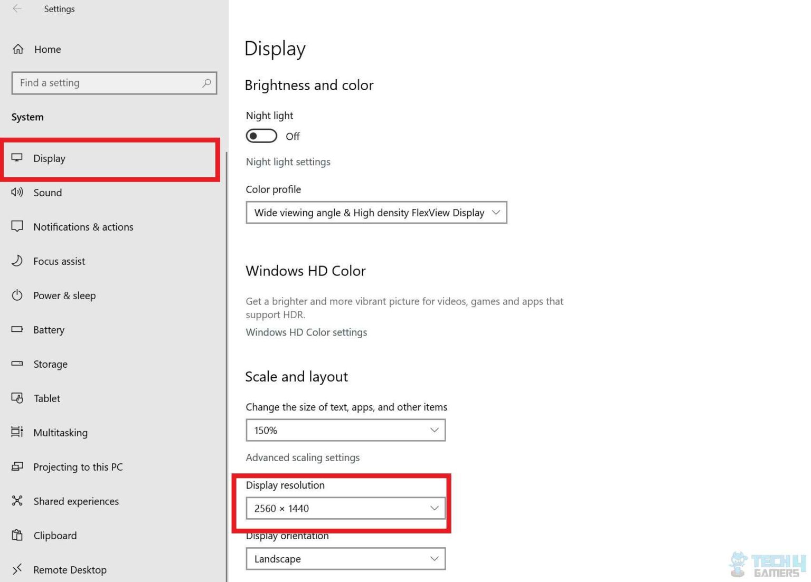
Task: Click the Remote Desktop label
Action: point(70,570)
